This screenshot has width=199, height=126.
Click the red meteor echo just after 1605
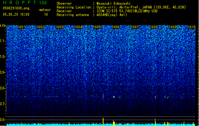click(103, 96)
